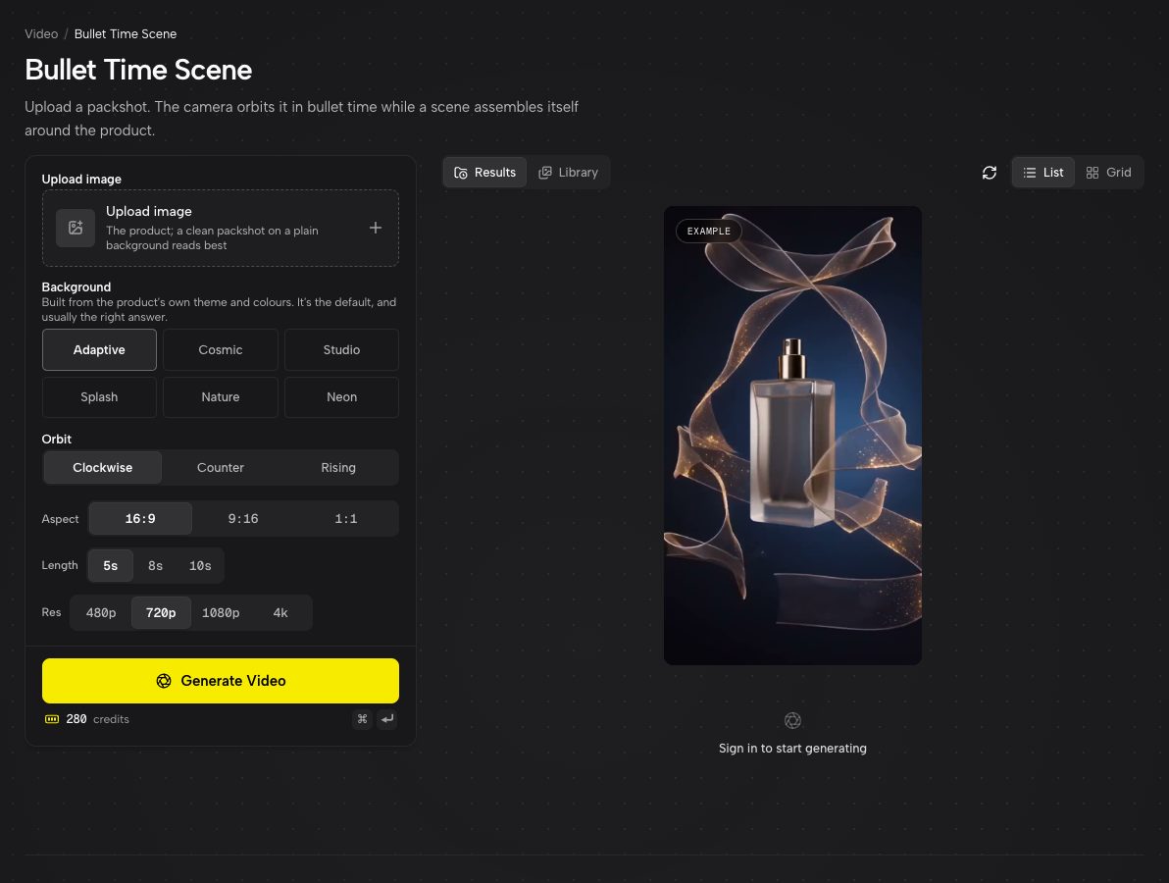Click the aperture icon above sign-in text
The image size is (1169, 883).
coord(792,720)
